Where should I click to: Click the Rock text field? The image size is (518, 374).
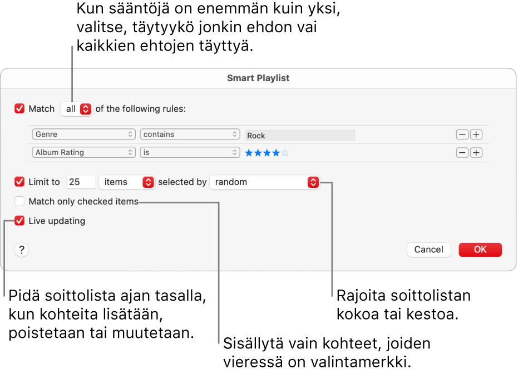click(x=300, y=136)
